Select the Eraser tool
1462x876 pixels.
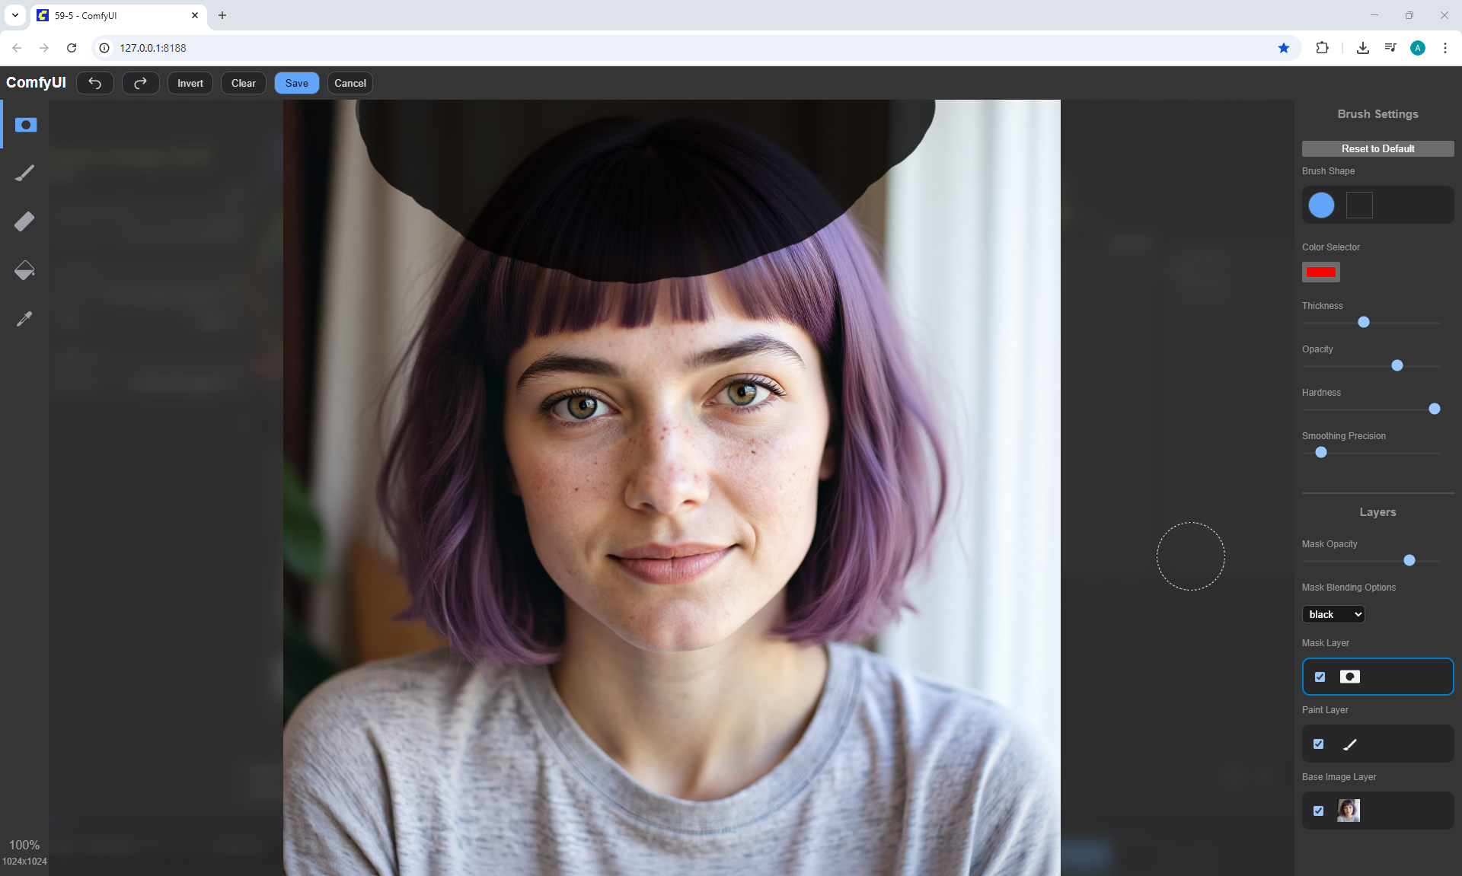25,221
